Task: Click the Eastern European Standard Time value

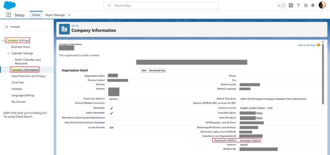Action: pos(273,99)
